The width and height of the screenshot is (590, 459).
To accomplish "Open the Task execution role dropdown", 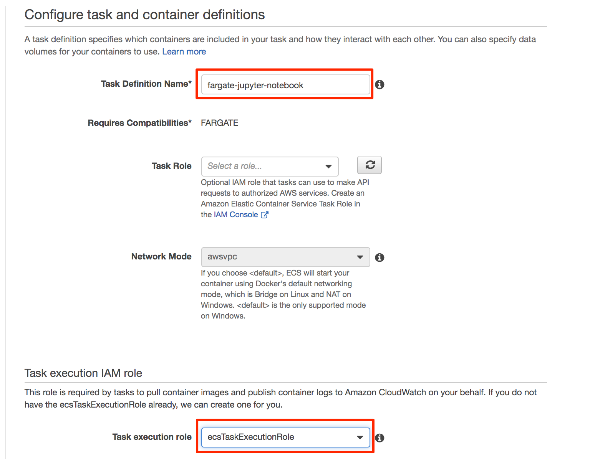I will [x=285, y=437].
